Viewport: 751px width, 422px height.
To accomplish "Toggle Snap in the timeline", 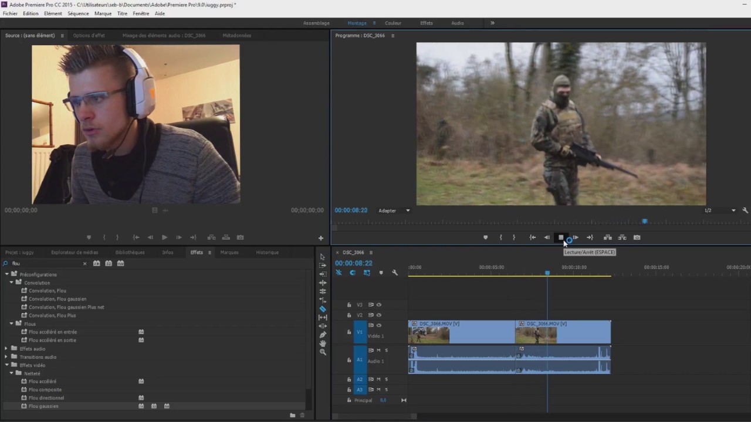I will pyautogui.click(x=353, y=273).
